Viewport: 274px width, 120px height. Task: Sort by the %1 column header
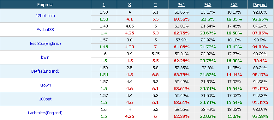click(182, 5)
